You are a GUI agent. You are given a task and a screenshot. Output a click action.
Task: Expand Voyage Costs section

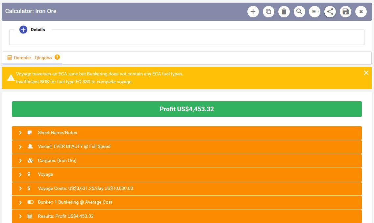click(20, 189)
